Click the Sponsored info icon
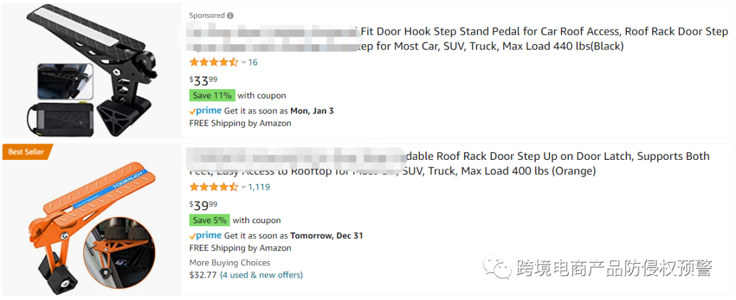Image resolution: width=736 pixels, height=300 pixels. 230,16
